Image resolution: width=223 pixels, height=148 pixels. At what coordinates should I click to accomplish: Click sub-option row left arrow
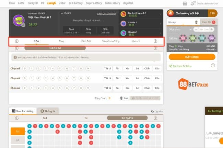pos(17,48)
